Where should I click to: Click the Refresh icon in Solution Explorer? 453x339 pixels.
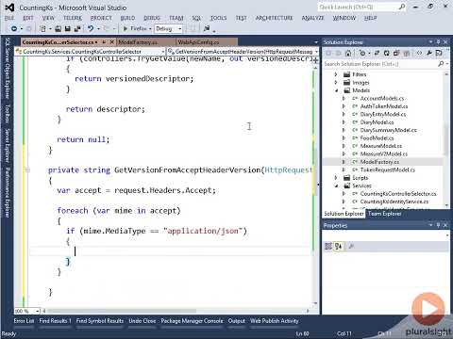(x=387, y=53)
